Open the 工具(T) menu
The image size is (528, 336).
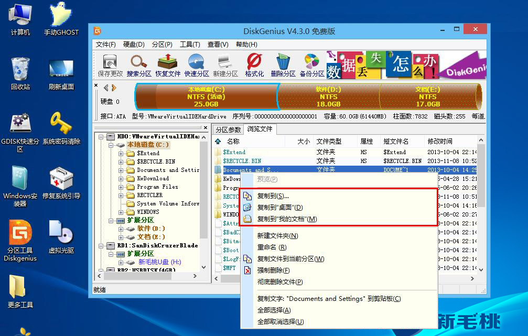[x=190, y=45]
